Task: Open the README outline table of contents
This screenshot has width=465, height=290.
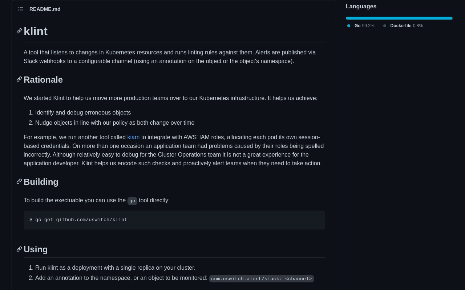Action: (x=21, y=9)
